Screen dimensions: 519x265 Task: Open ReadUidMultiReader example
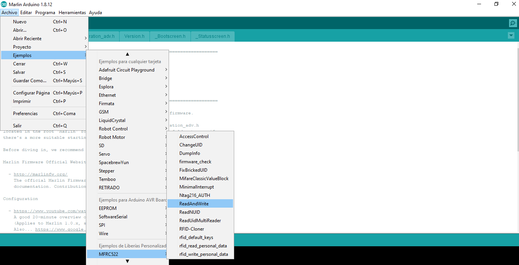(x=200, y=221)
